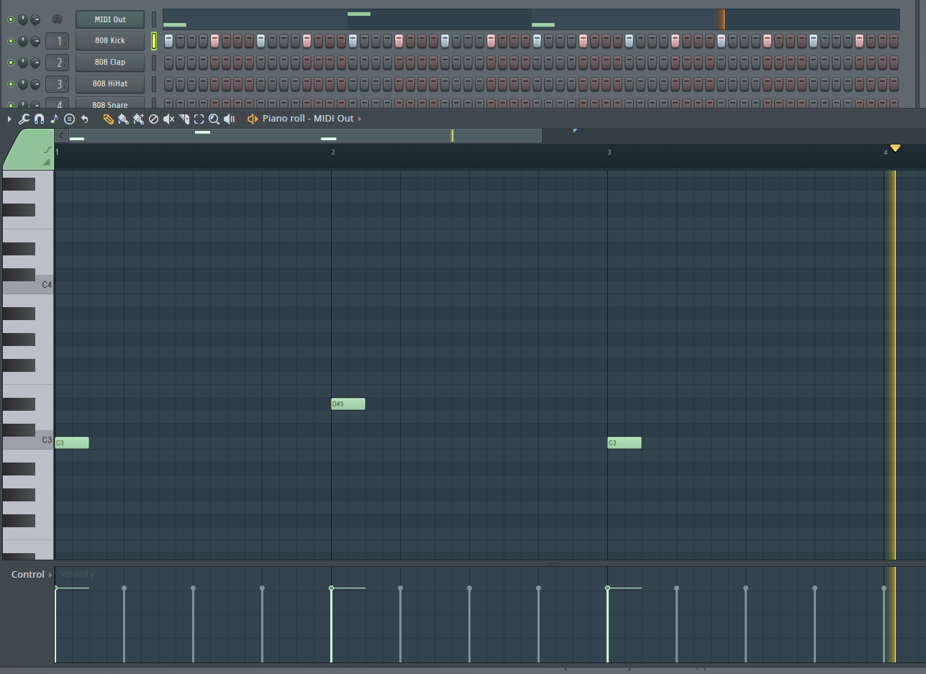926x674 pixels.
Task: Click the velocity handle of the bar 3 C3 note
Action: pyautogui.click(x=607, y=588)
